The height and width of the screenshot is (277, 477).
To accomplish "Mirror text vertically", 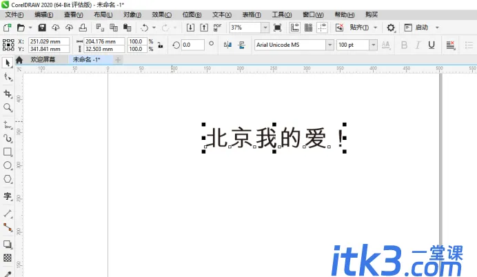I will 241,45.
